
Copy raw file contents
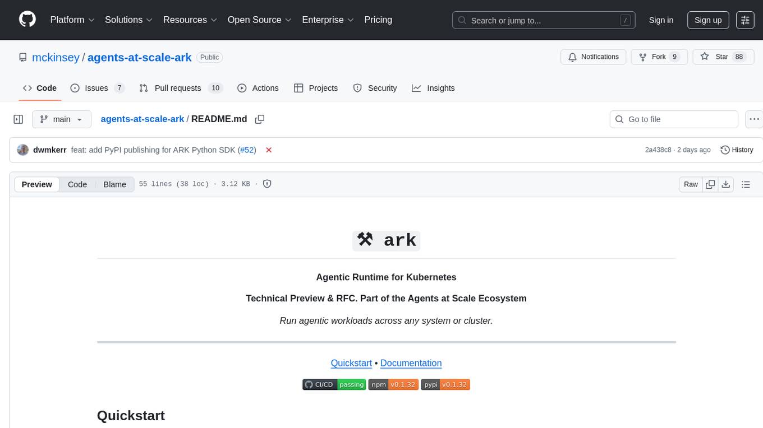pyautogui.click(x=710, y=184)
